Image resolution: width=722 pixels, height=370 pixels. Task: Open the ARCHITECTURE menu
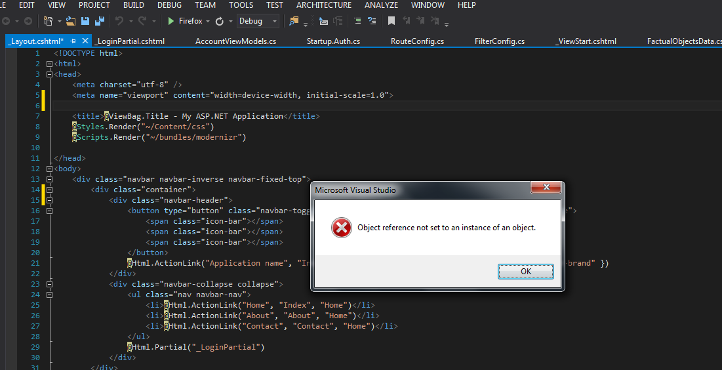pyautogui.click(x=324, y=5)
